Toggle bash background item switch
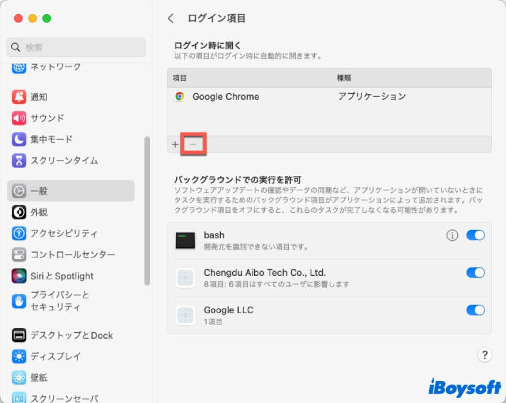 coord(476,235)
